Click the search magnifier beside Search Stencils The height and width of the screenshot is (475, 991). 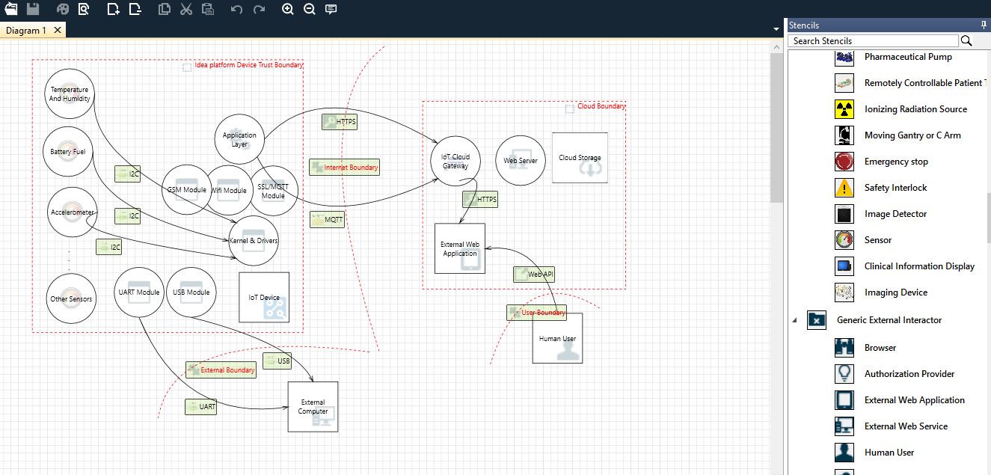[966, 40]
